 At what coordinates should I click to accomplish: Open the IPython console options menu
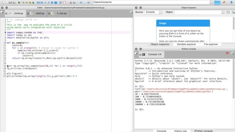232,53
